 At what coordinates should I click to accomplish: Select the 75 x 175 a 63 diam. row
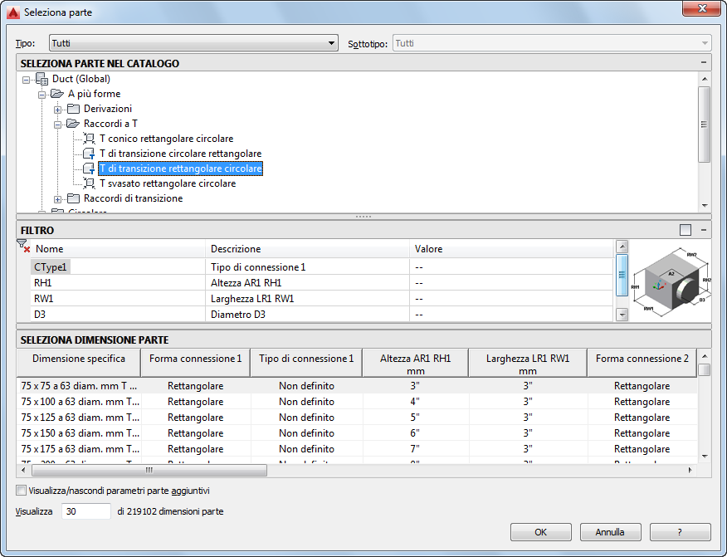(357, 449)
